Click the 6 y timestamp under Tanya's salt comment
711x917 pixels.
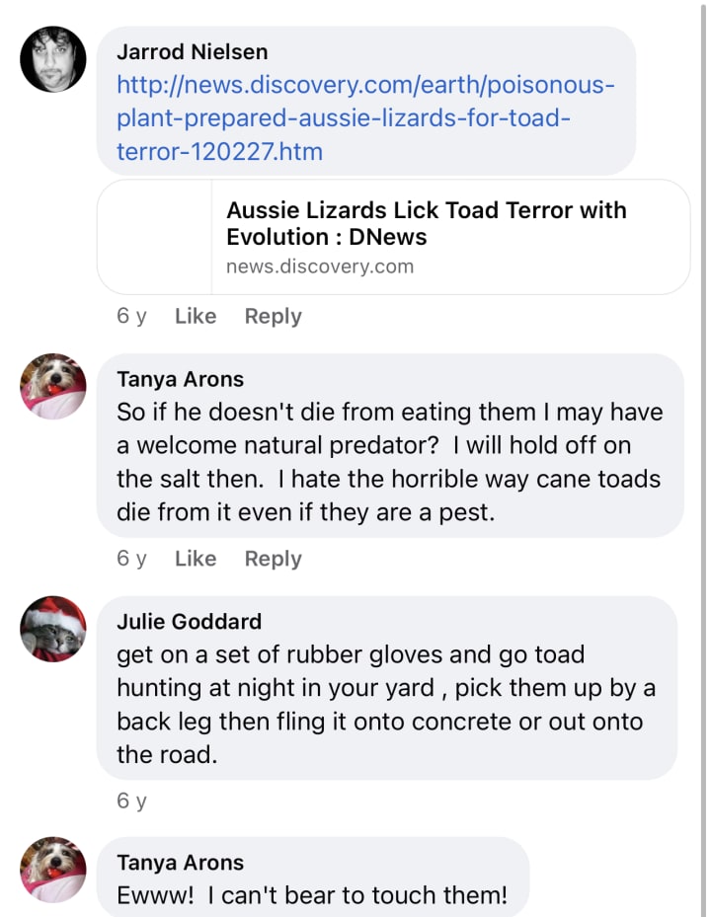click(x=131, y=559)
